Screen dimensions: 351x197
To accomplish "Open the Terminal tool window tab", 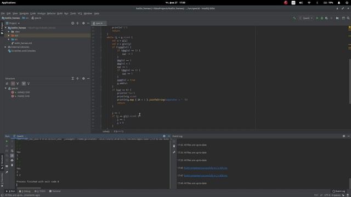I will click(x=55, y=191).
